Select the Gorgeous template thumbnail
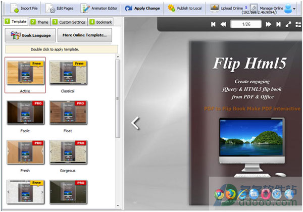This screenshot has width=303, height=212. click(68, 152)
